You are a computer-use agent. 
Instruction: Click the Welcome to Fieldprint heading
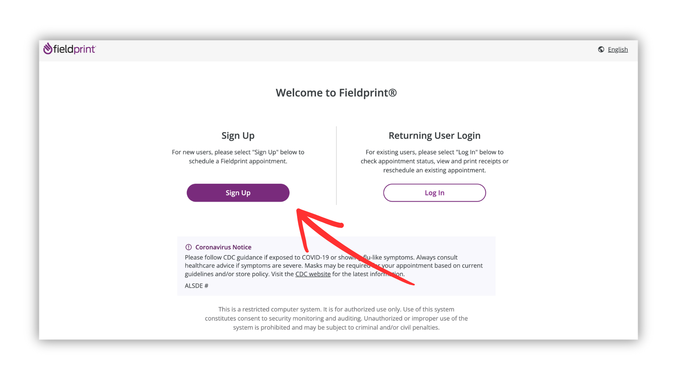point(336,93)
